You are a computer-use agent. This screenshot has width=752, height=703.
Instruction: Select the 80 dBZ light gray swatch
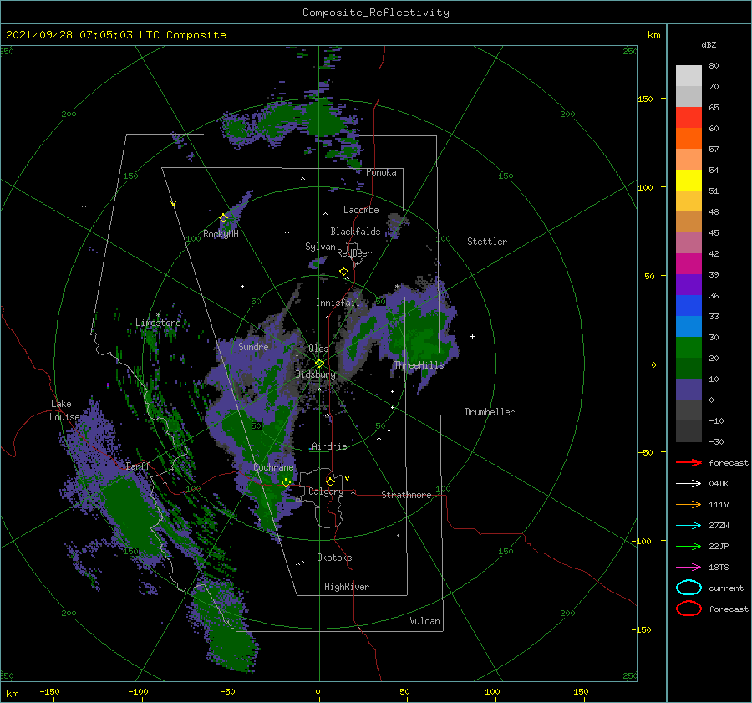point(688,75)
